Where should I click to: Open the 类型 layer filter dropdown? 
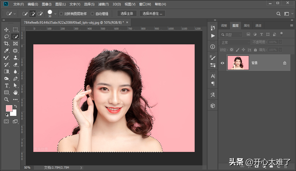tap(231, 34)
